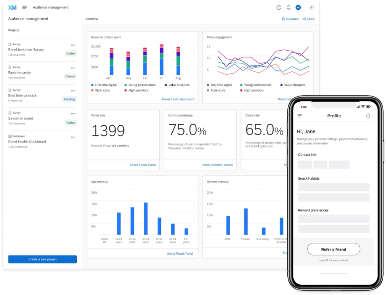Click Create a new project button
Viewport: 386px width, 295px height.
[x=42, y=259]
